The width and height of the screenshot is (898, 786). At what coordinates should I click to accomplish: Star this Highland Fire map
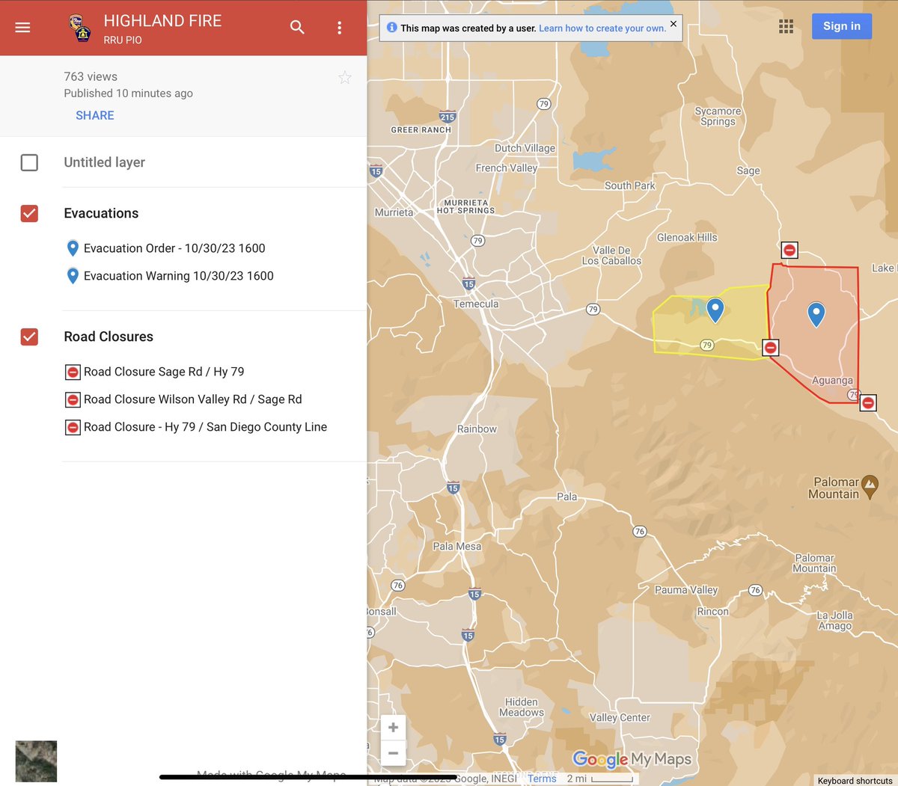[344, 77]
